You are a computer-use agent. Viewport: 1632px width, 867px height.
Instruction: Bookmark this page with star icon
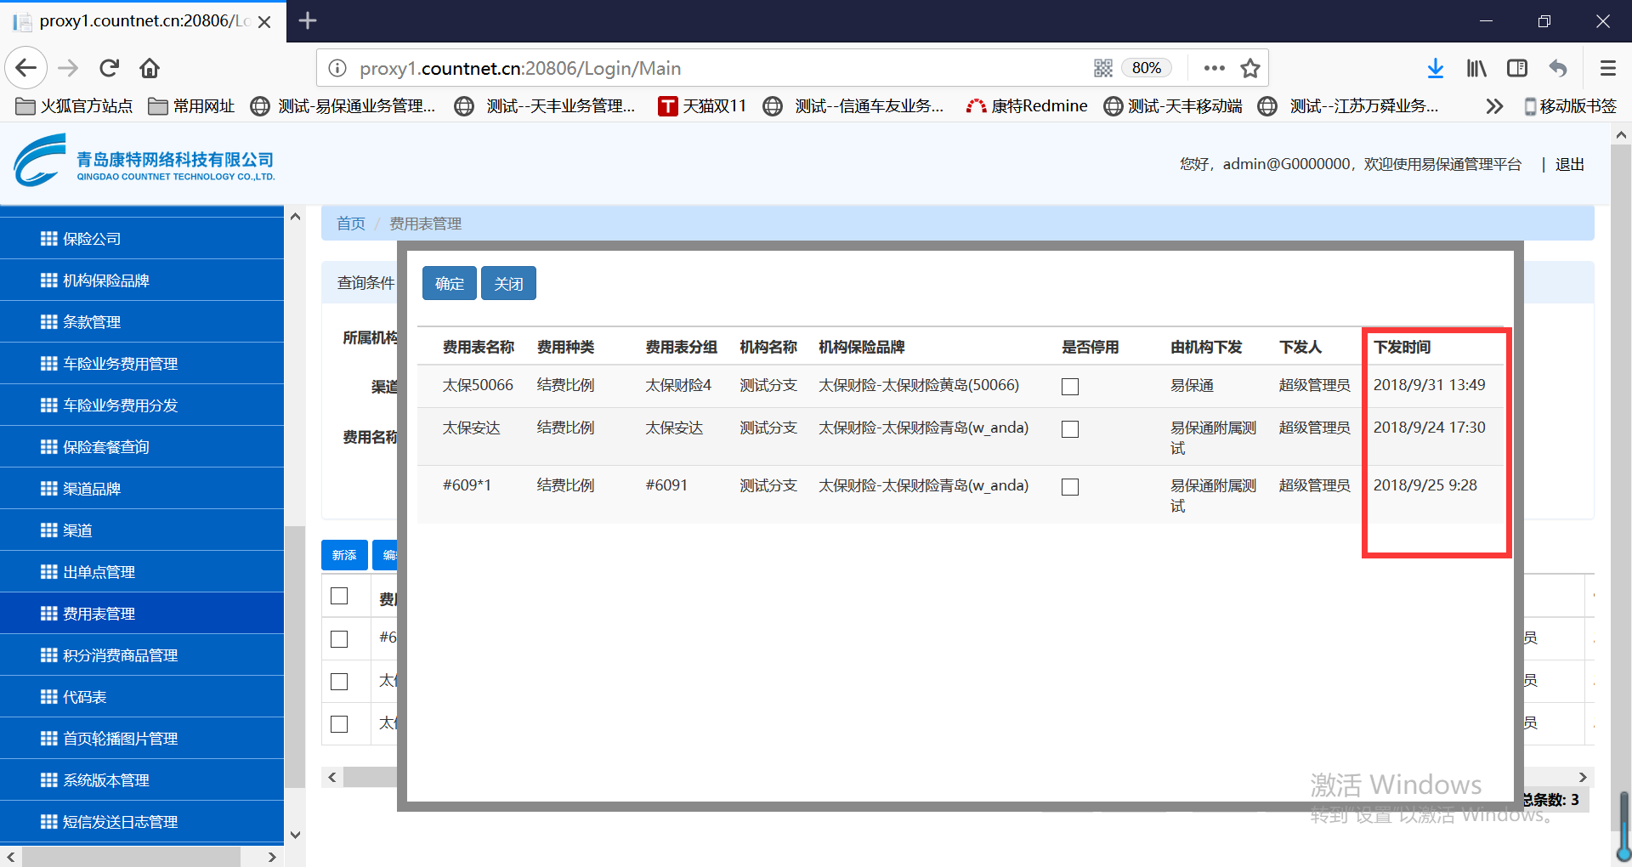pyautogui.click(x=1249, y=68)
